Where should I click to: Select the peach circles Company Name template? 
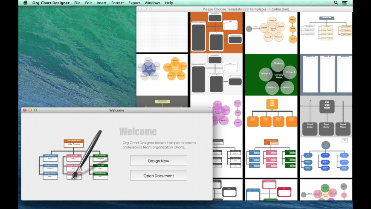click(x=271, y=32)
